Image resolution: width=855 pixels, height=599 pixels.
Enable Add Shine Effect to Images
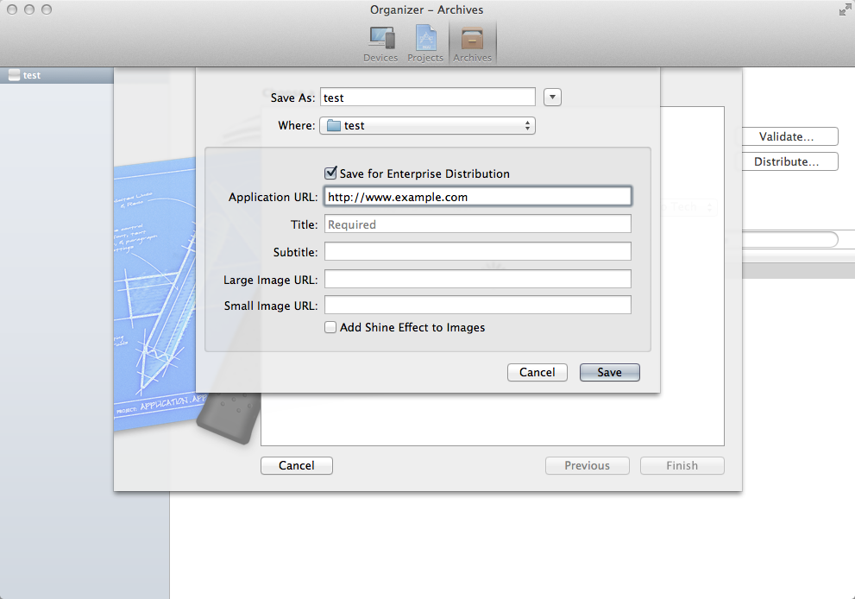pyautogui.click(x=330, y=328)
